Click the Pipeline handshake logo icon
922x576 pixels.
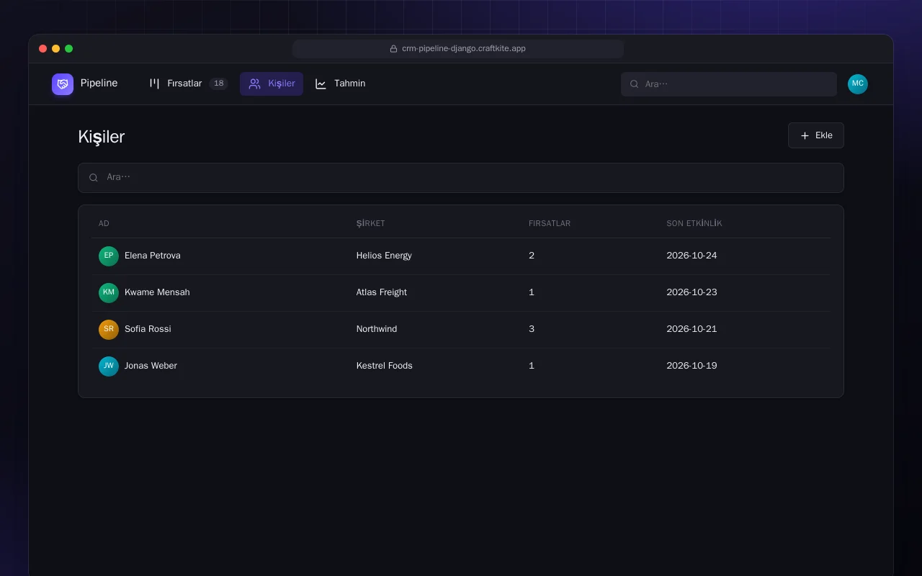[x=63, y=84]
